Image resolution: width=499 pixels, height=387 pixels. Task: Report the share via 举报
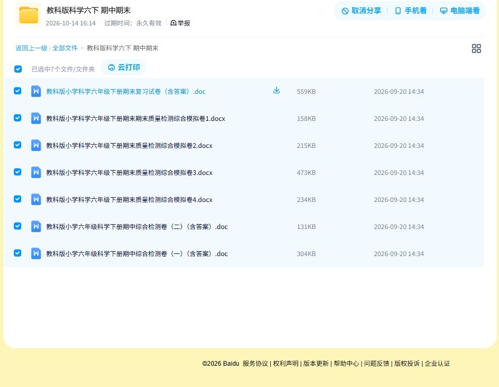point(180,23)
